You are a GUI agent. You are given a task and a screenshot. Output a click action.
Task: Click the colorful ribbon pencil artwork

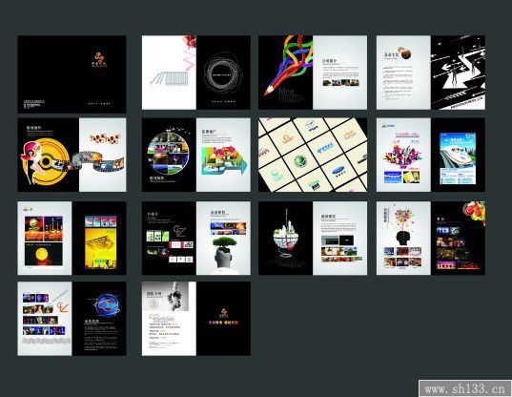[x=287, y=65]
